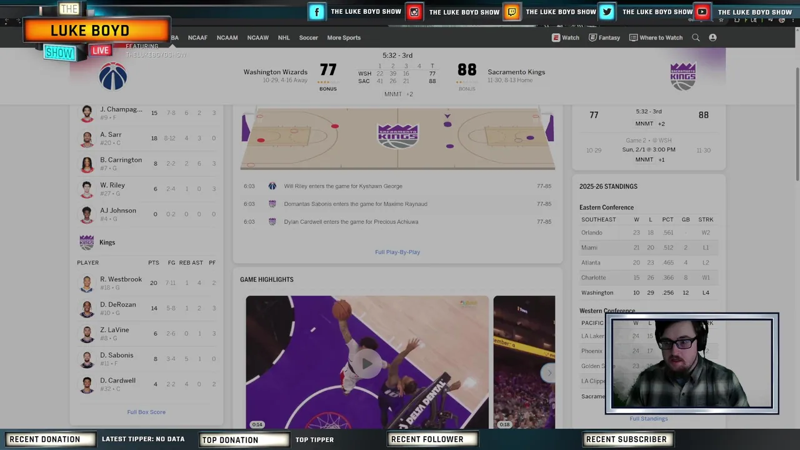
Task: Click the Washington Wizards logo in scoreboard
Action: (113, 76)
